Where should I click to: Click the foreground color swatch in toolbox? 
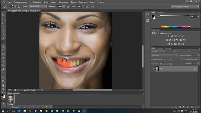point(2,95)
